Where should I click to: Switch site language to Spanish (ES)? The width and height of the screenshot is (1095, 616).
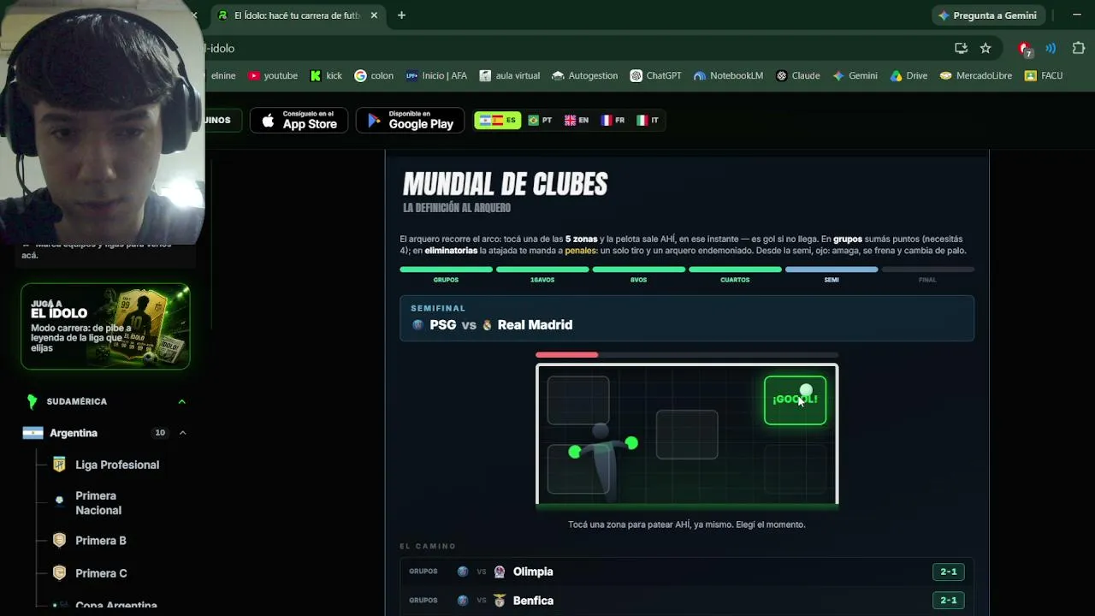coord(498,121)
